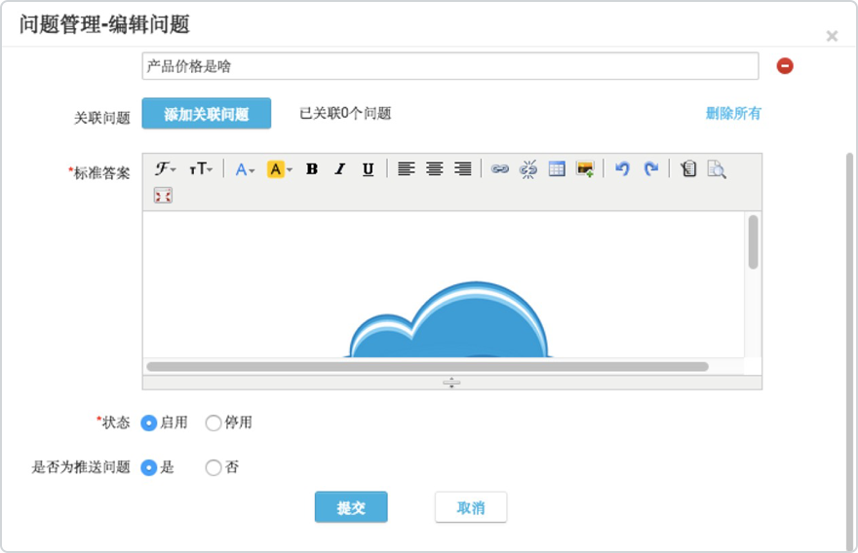Apply italic formatting in the editor
Image resolution: width=858 pixels, height=553 pixels.
[x=339, y=169]
